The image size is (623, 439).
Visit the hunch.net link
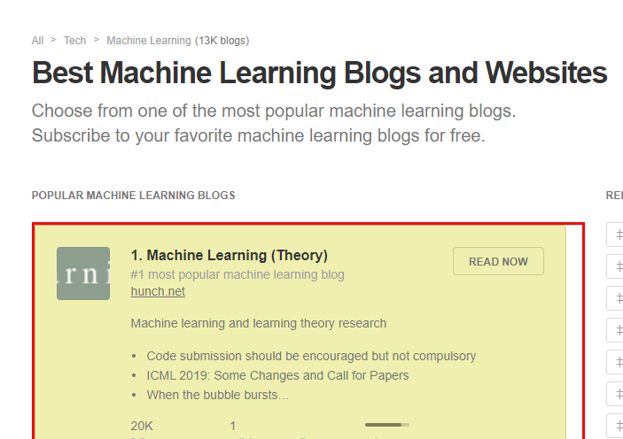tap(158, 291)
